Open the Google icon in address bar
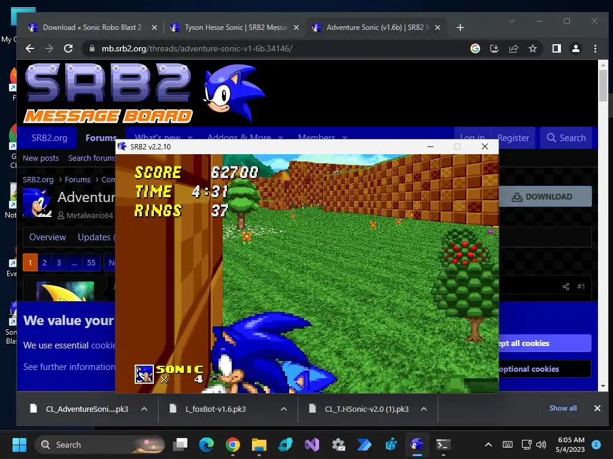 pyautogui.click(x=475, y=48)
